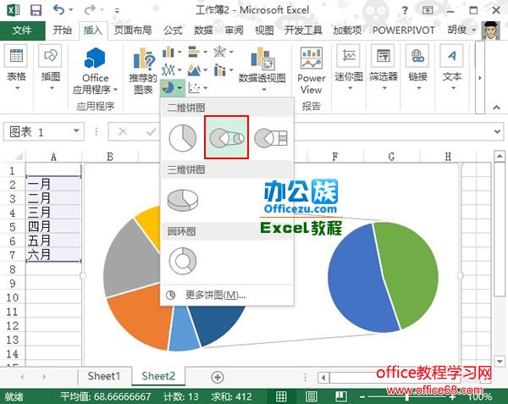This screenshot has width=508, height=404.
Task: Collapse the ribbon with the arrow
Action: pyautogui.click(x=496, y=108)
